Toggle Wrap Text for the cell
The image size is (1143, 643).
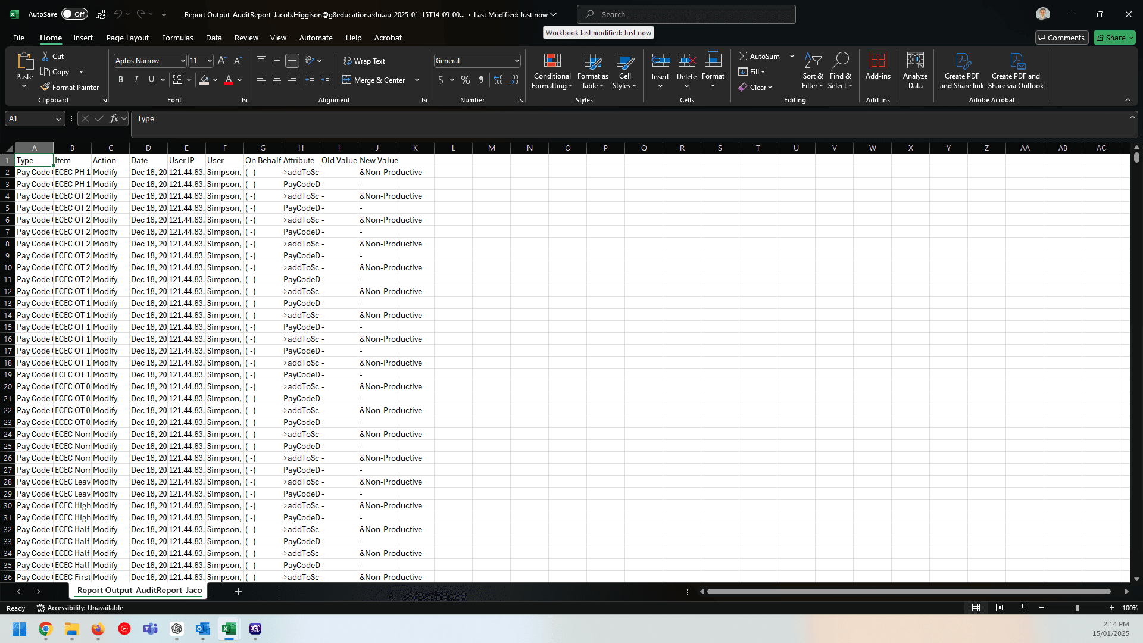click(364, 61)
